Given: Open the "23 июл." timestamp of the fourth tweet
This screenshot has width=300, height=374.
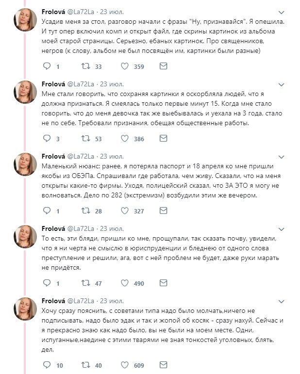Looking at the screenshot, I should (x=113, y=228).
